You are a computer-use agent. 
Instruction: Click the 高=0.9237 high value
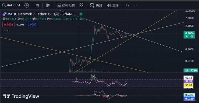tap(24, 19)
